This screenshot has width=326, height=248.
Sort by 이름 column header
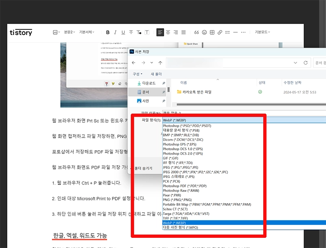tap(184, 83)
